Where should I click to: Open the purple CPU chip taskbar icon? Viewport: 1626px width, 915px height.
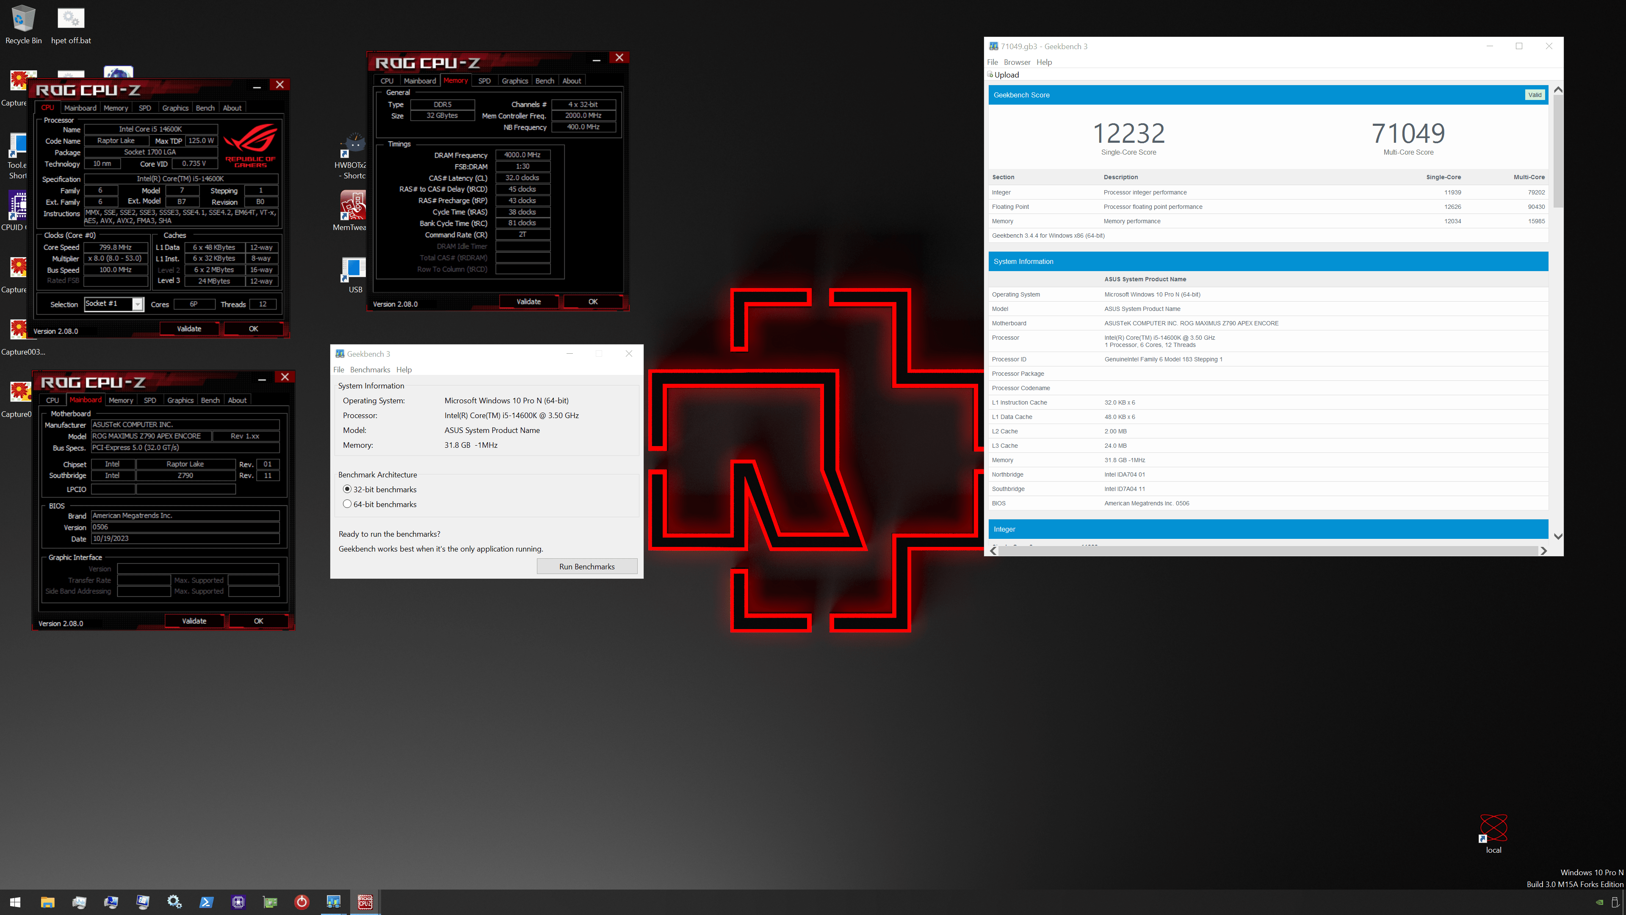pos(238,902)
